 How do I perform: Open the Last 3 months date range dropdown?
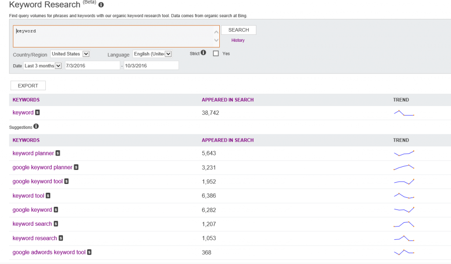[43, 66]
